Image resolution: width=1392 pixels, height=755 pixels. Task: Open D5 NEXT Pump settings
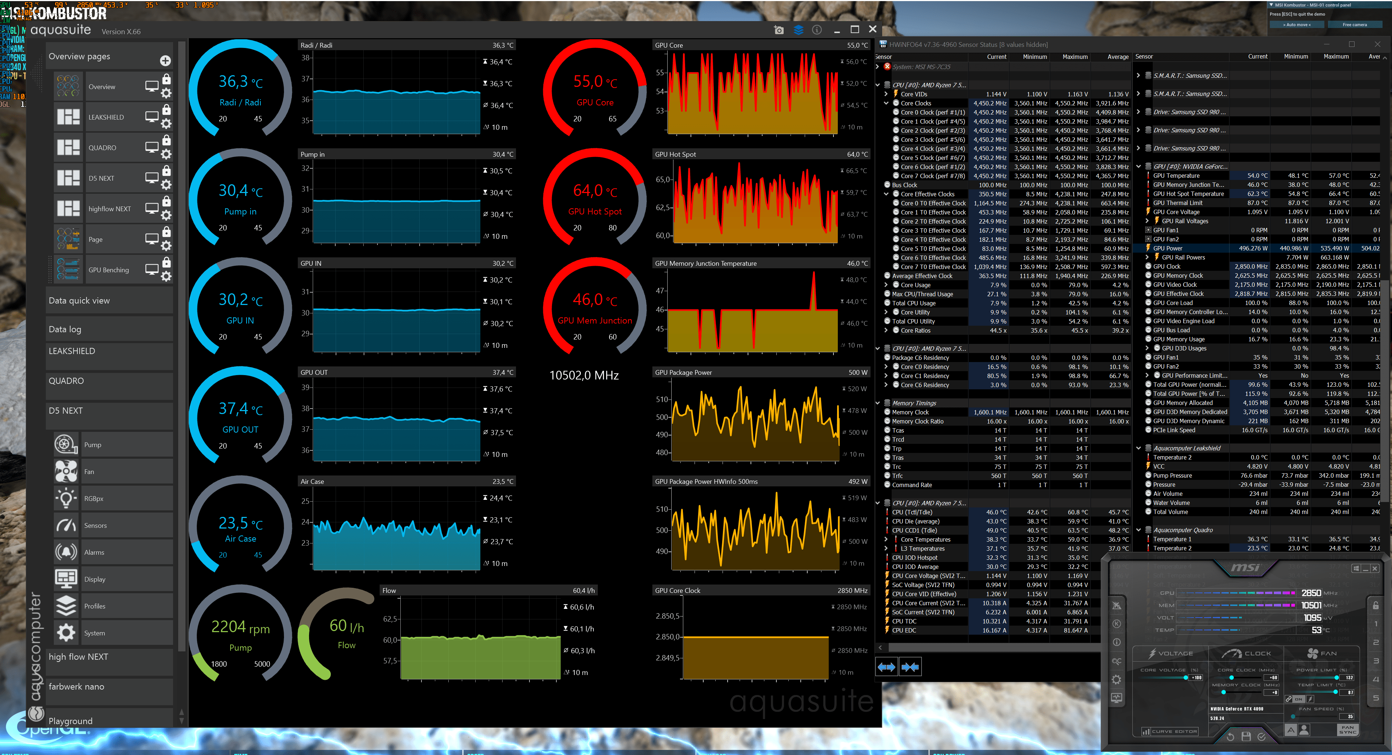tap(113, 445)
